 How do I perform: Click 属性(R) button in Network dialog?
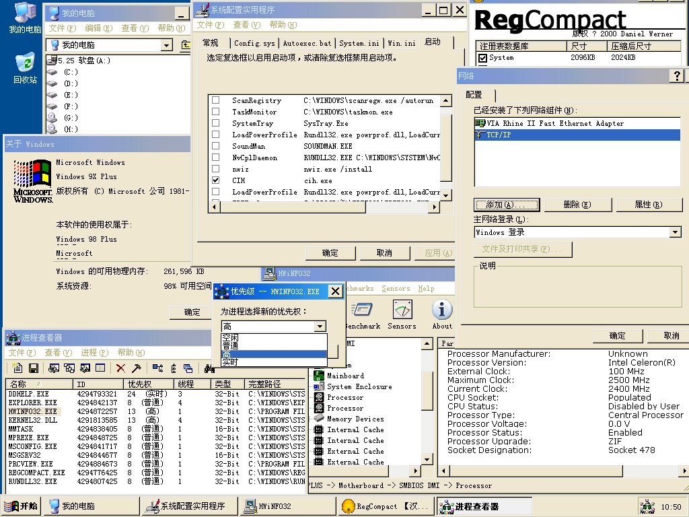(x=648, y=205)
